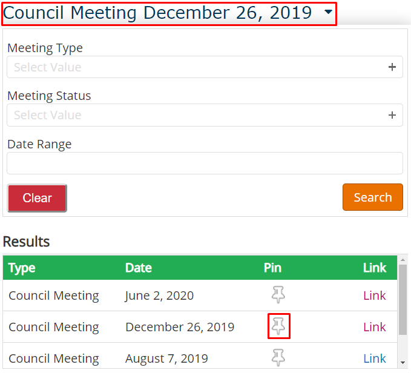This screenshot has width=411, height=373.
Task: Click the results vertical scrollbar thumb
Action: (x=403, y=300)
